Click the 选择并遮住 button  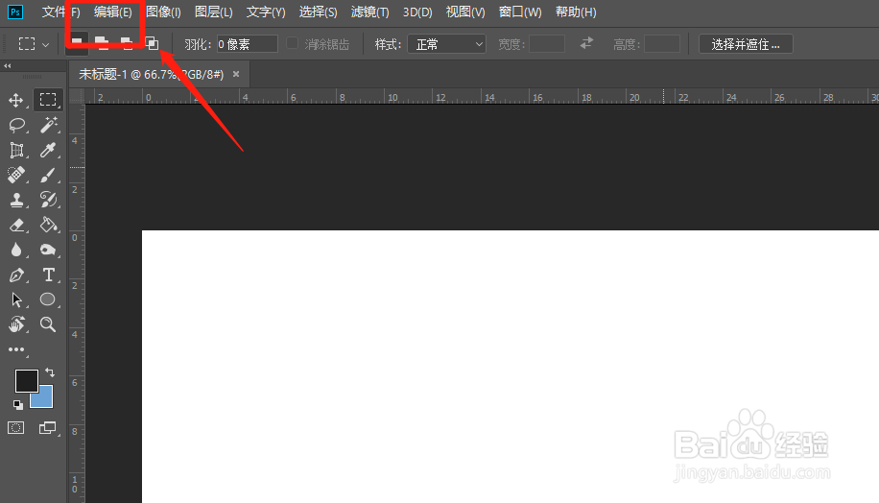click(x=746, y=44)
